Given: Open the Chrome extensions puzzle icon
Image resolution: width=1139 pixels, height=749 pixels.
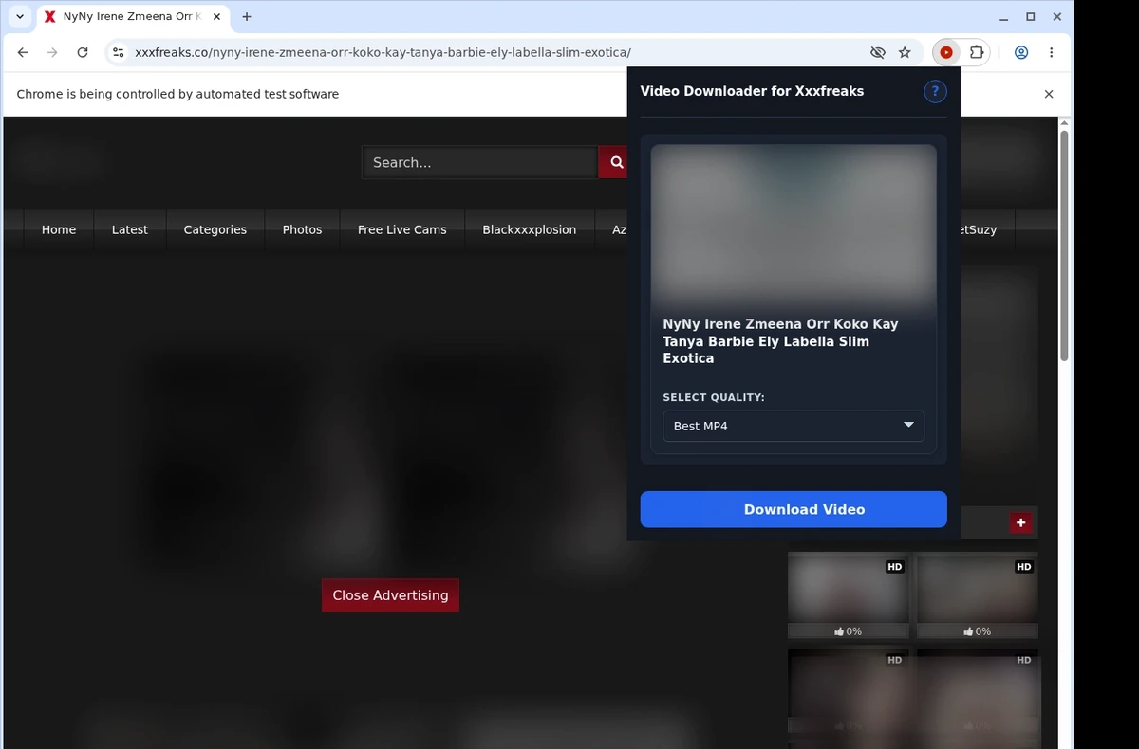Looking at the screenshot, I should 976,52.
